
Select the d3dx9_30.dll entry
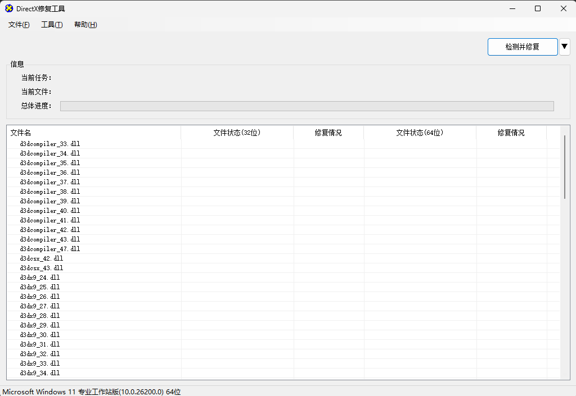click(x=38, y=335)
